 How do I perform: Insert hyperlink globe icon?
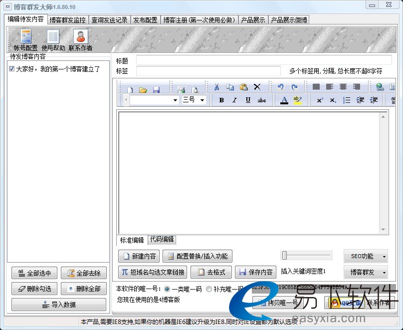(380, 87)
